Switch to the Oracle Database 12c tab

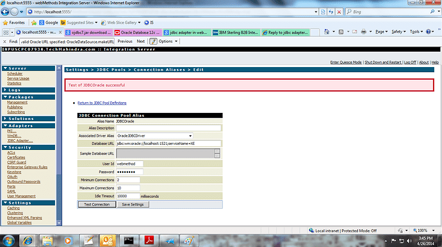click(x=138, y=33)
